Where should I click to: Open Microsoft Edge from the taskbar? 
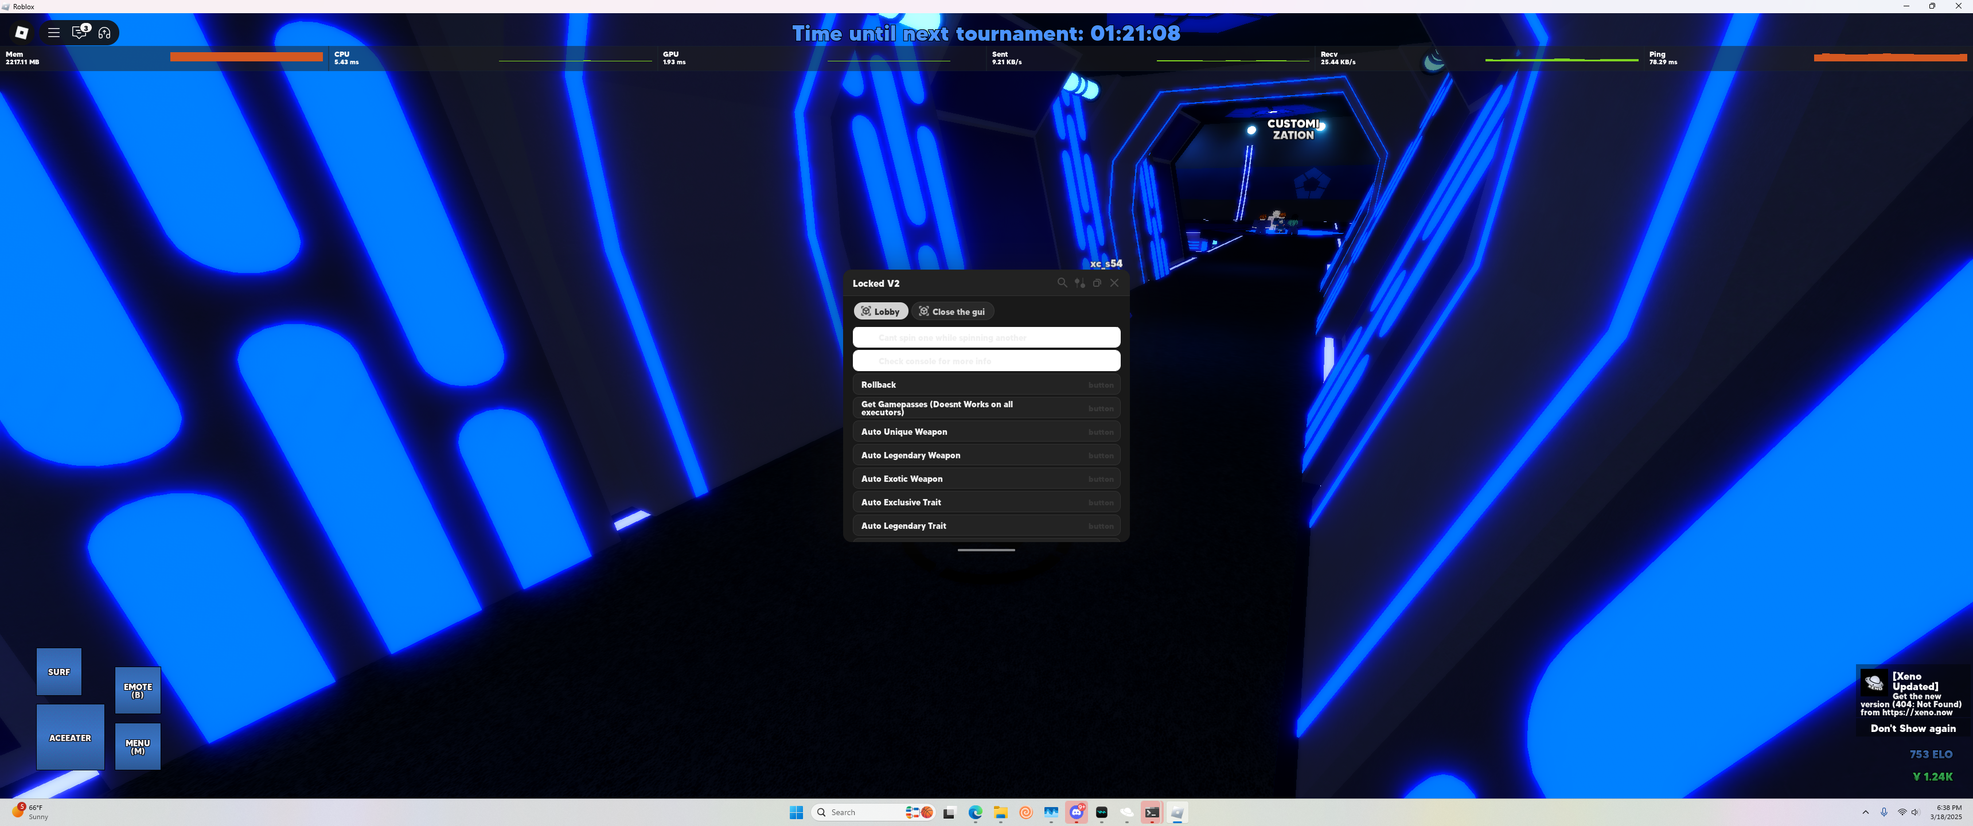(x=975, y=812)
